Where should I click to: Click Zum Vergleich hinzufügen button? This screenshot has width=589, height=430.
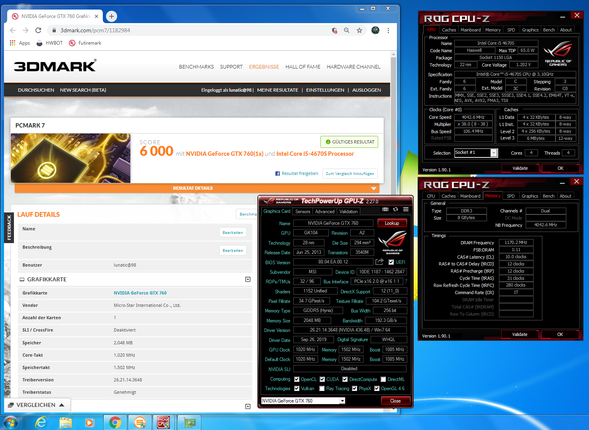click(350, 174)
